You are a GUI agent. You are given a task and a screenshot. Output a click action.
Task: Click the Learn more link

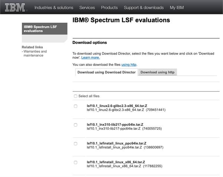90,58
